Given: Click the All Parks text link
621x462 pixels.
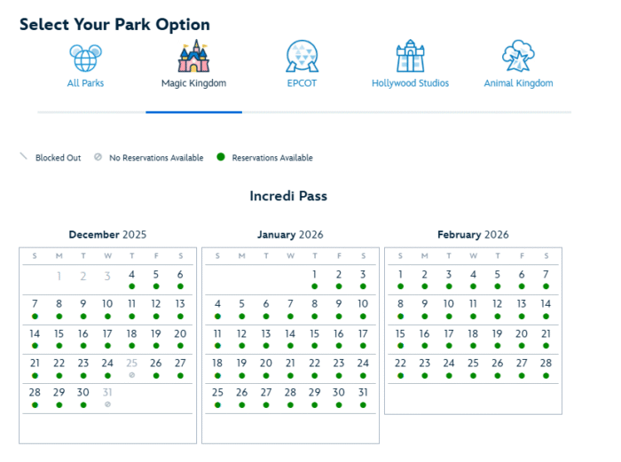Looking at the screenshot, I should [x=86, y=83].
